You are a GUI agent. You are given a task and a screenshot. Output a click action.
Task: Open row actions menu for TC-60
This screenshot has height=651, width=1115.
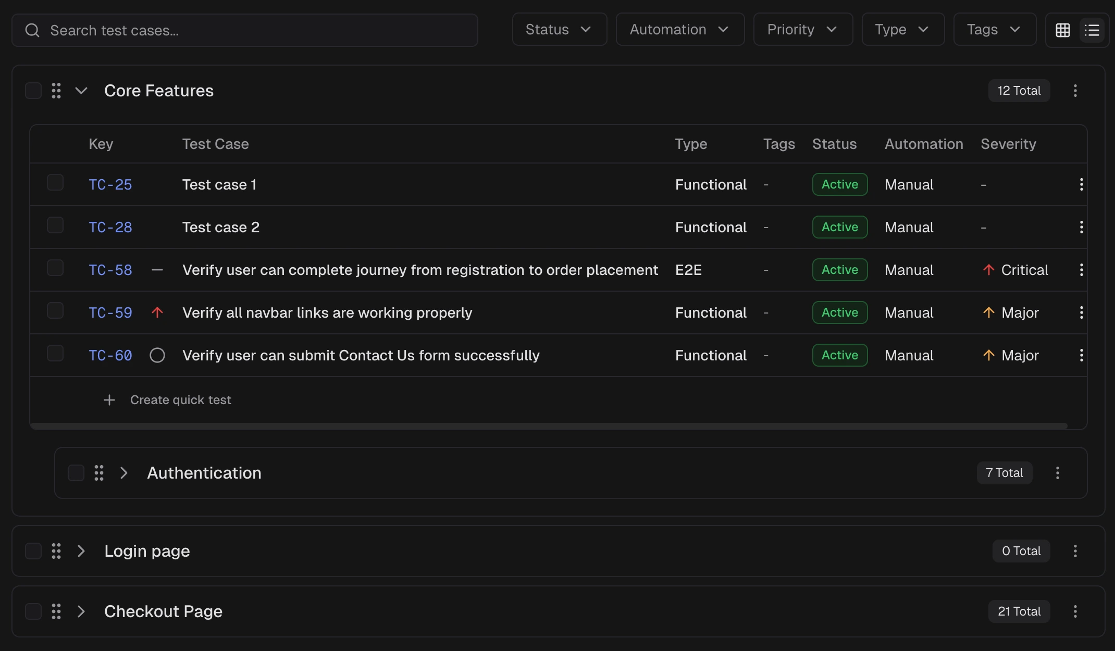[x=1082, y=355]
